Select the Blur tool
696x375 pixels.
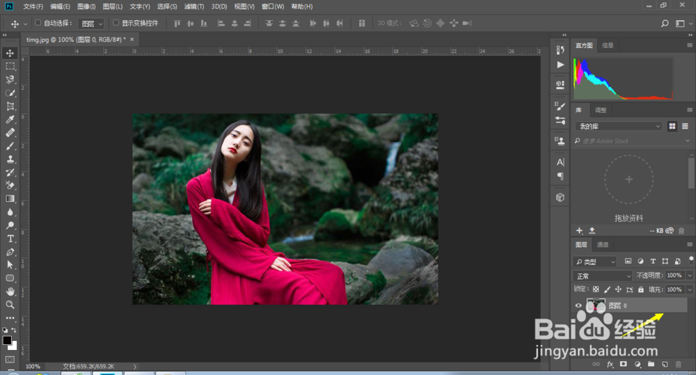tap(10, 212)
